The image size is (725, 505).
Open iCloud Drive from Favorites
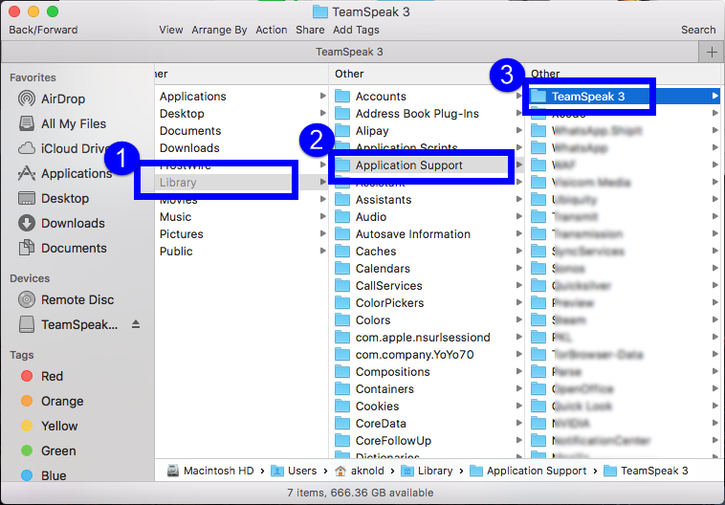pyautogui.click(x=65, y=148)
